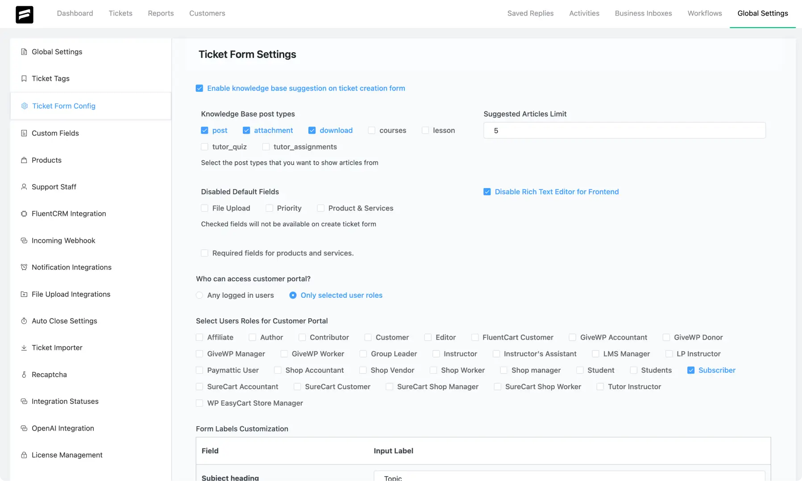Click the Suggested Articles Limit field

[x=624, y=130]
